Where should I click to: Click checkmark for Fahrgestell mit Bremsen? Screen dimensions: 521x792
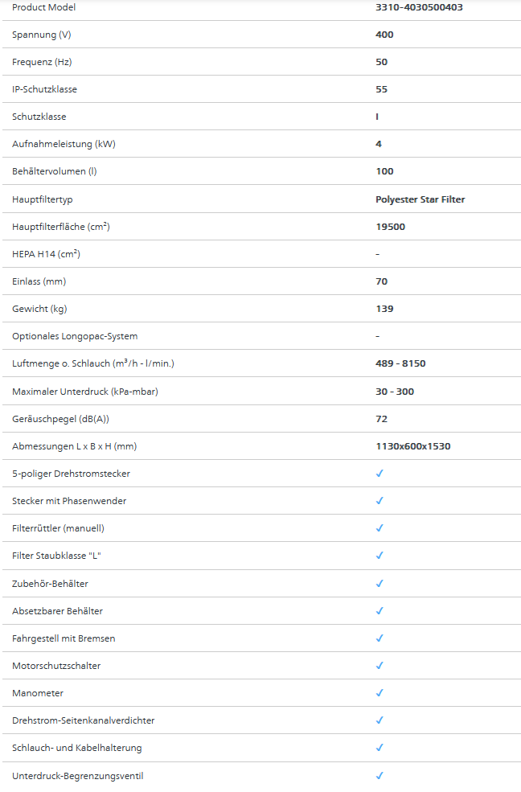379,638
